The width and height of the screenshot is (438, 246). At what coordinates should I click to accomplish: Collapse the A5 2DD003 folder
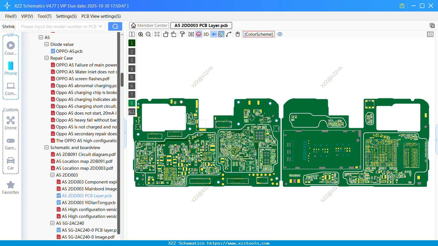coord(52,175)
